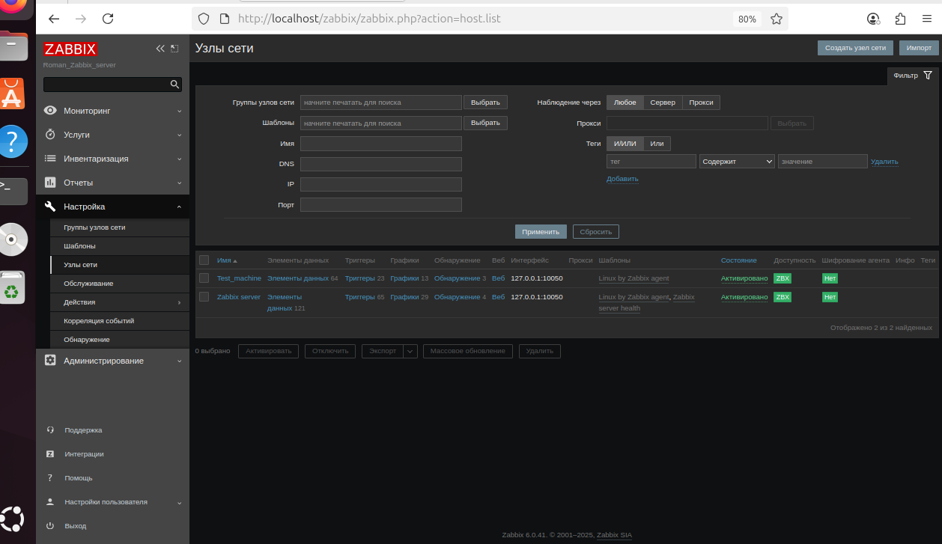
Task: Click Добавить tag link
Action: (x=622, y=179)
